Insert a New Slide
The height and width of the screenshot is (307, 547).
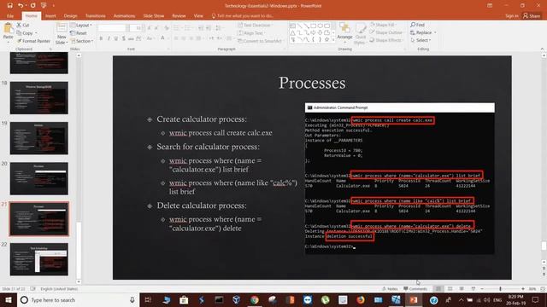62,34
